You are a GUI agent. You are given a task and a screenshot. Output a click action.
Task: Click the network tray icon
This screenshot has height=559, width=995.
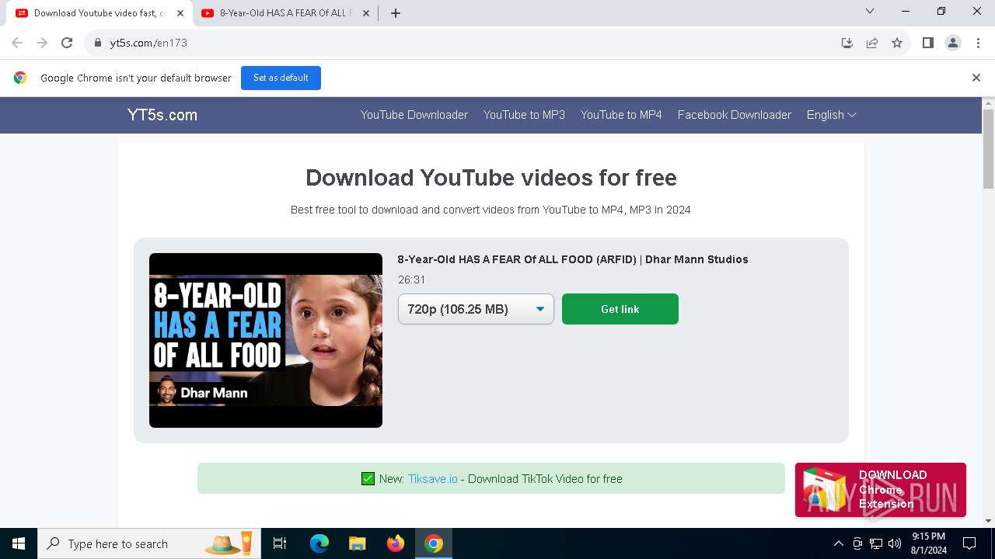pos(876,543)
